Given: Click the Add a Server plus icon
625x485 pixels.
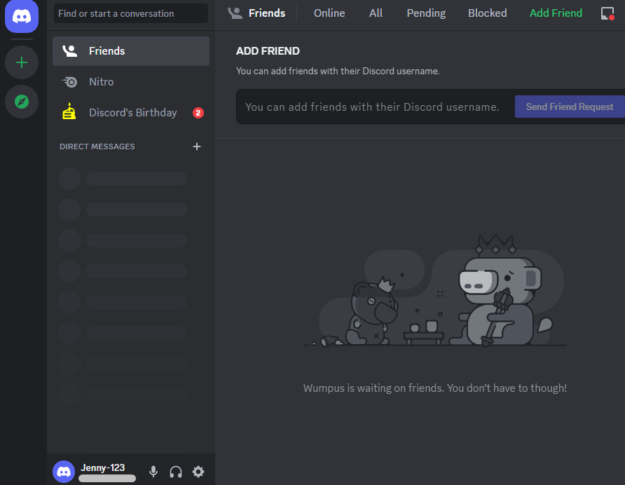Looking at the screenshot, I should [x=22, y=62].
